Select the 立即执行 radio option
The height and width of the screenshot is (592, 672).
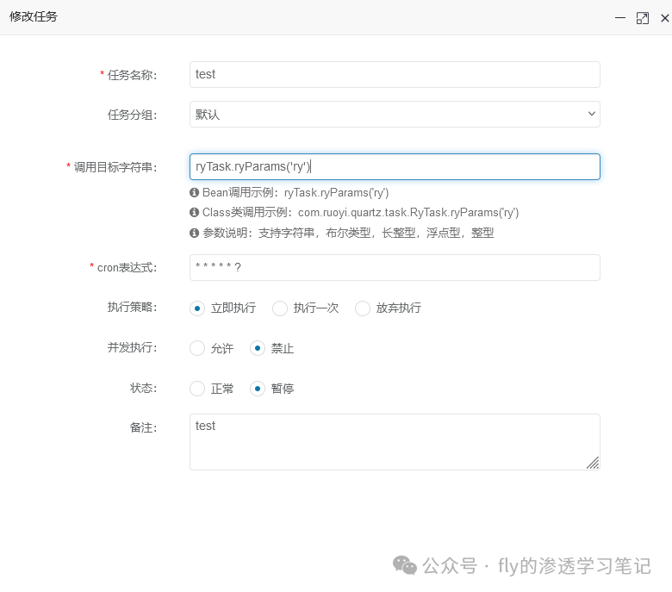197,308
